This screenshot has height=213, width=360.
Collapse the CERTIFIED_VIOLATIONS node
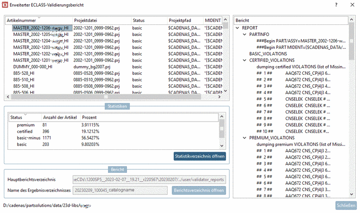click(x=244, y=60)
